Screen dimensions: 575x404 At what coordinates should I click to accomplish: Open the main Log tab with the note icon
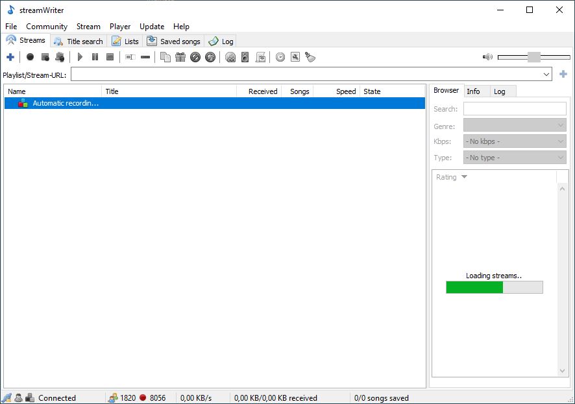221,42
